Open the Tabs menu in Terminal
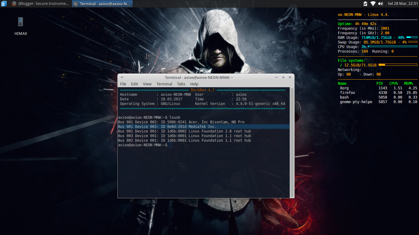This screenshot has width=419, height=235. (x=181, y=84)
